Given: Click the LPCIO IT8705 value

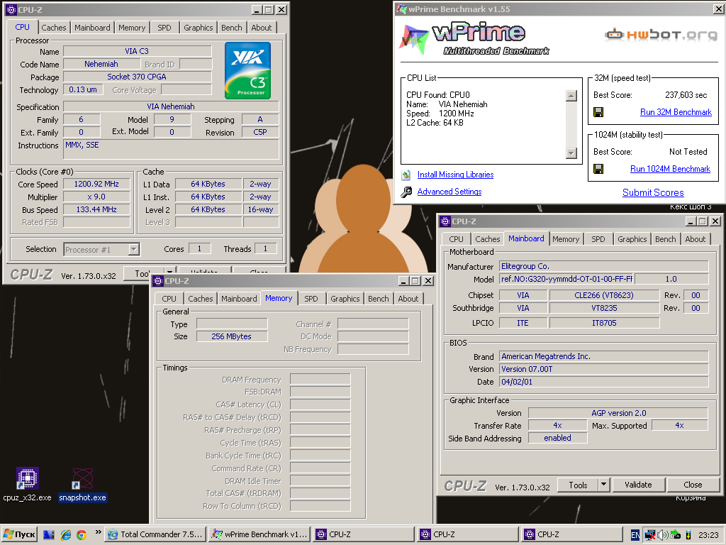Looking at the screenshot, I should click(604, 323).
